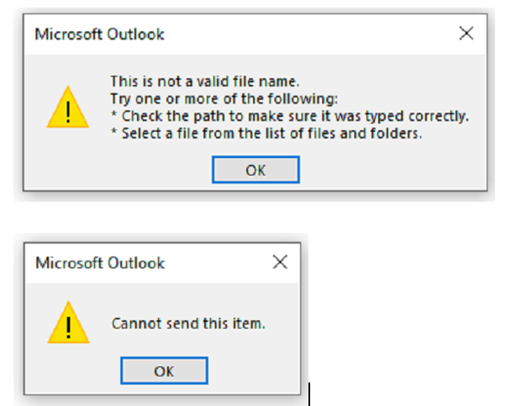Click the yellow warning icon beside Cannot send
This screenshot has width=506, height=406.
point(69,323)
